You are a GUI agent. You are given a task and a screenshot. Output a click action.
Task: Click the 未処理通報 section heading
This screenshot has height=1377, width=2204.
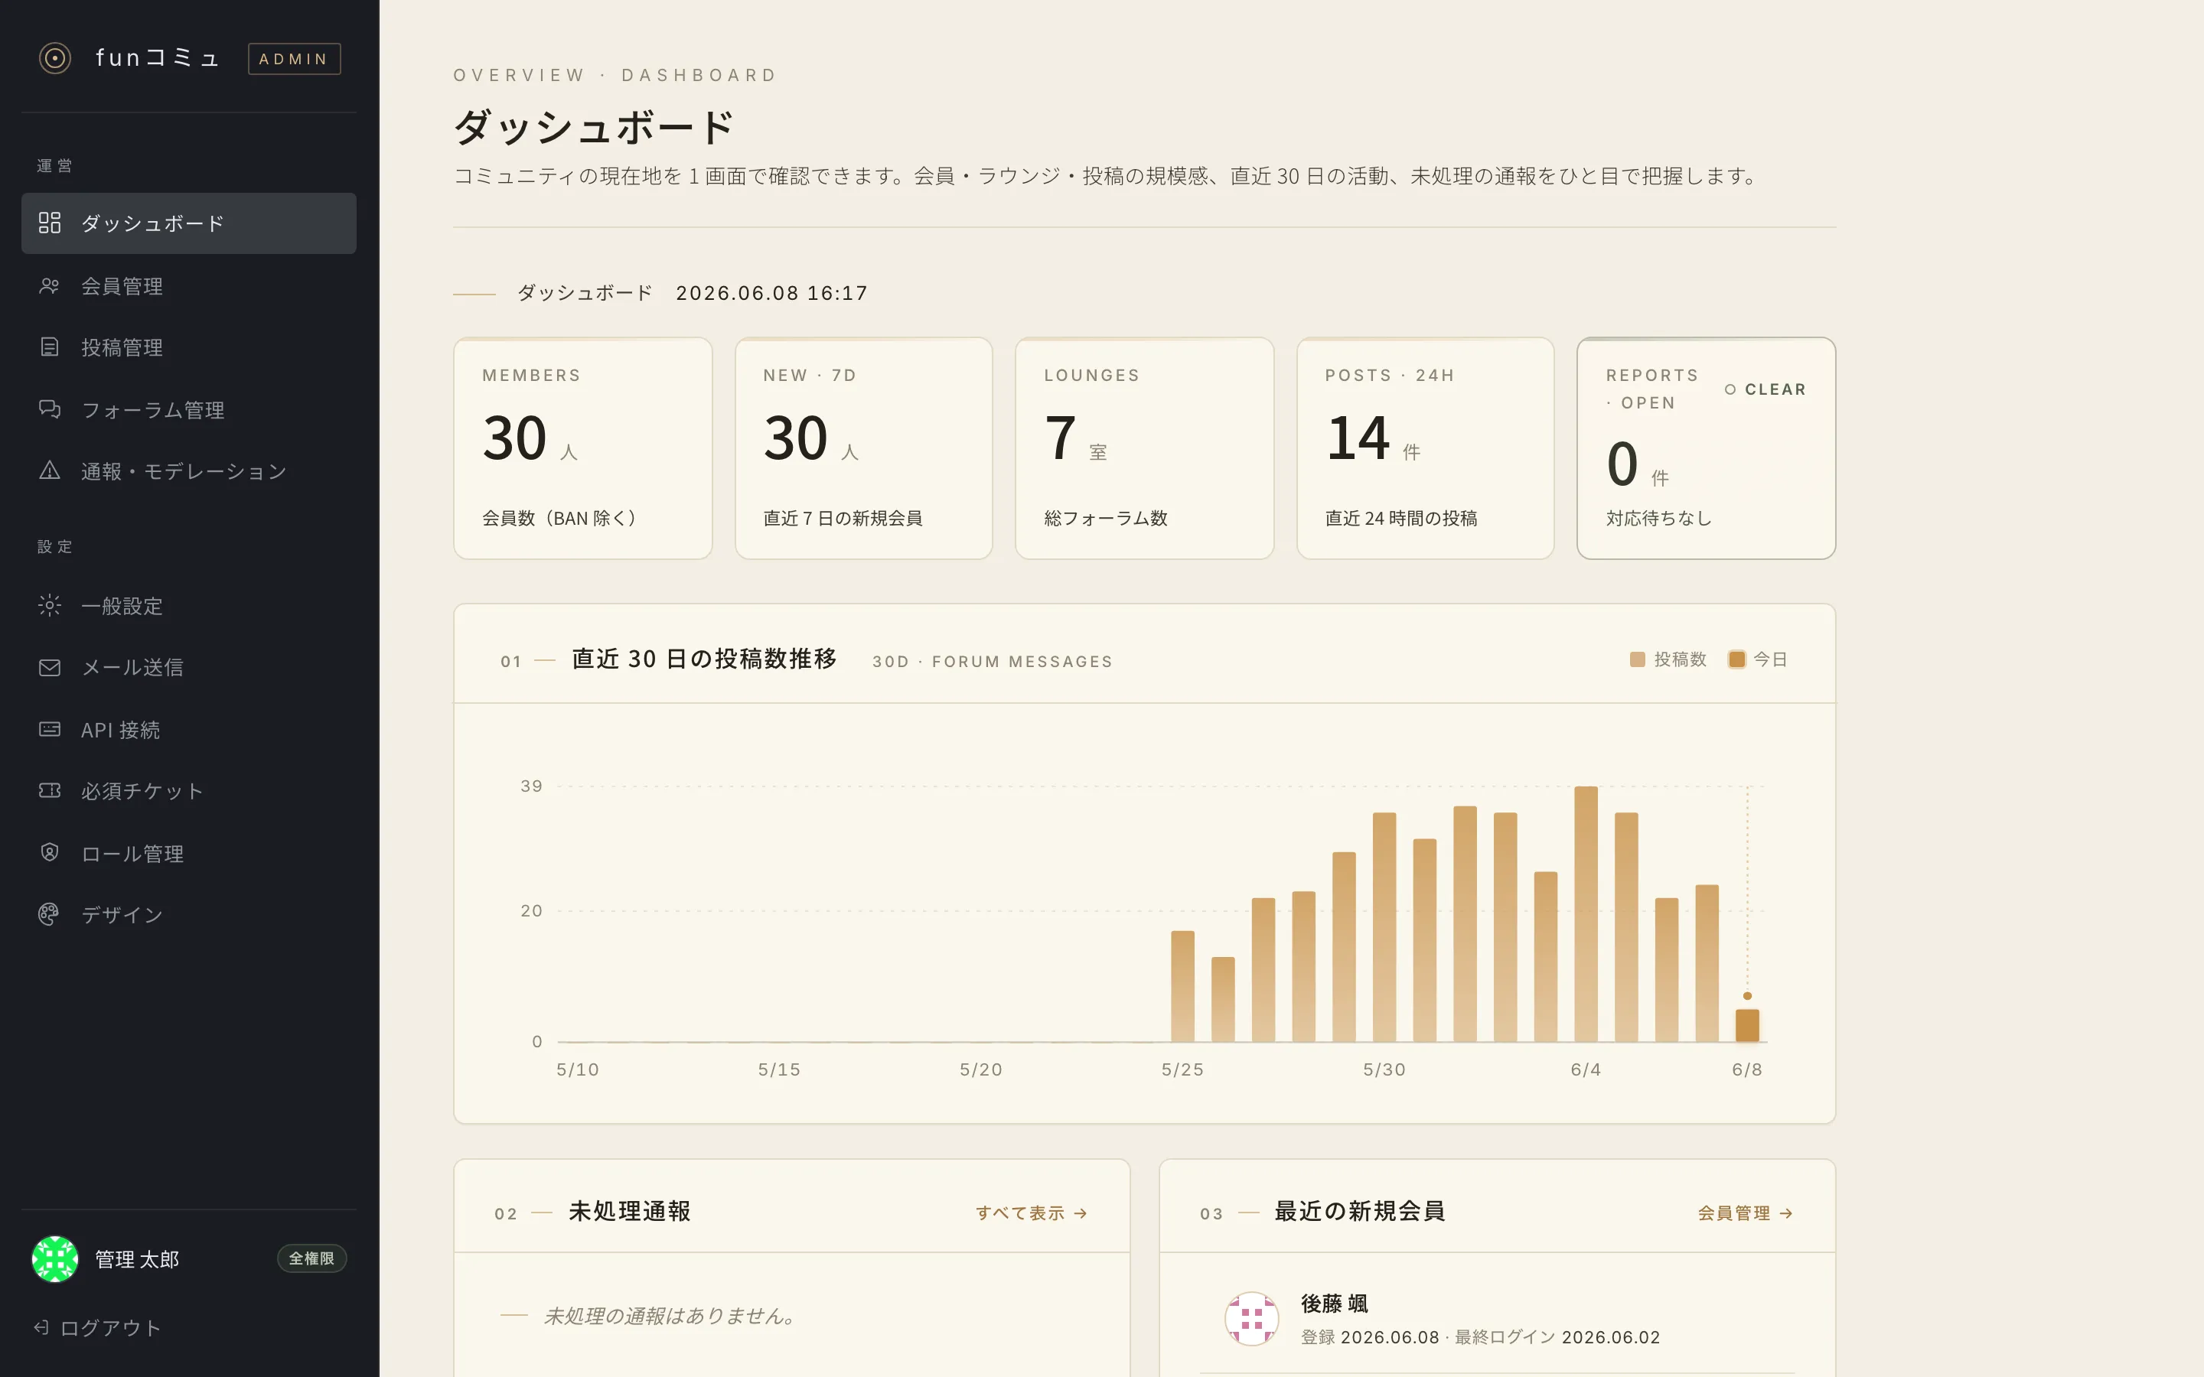point(629,1211)
